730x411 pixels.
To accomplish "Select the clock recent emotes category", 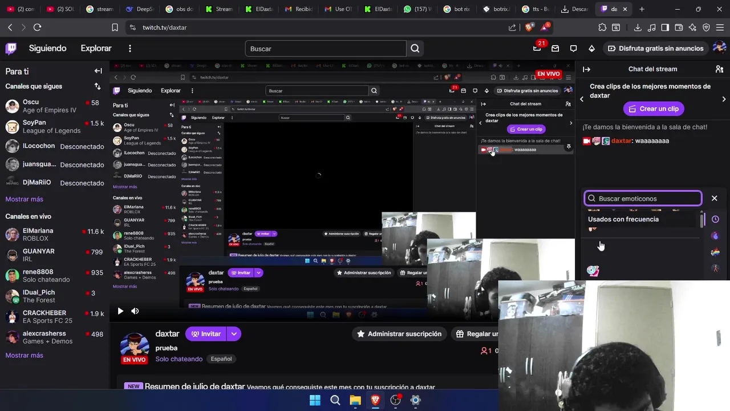I will click(715, 219).
